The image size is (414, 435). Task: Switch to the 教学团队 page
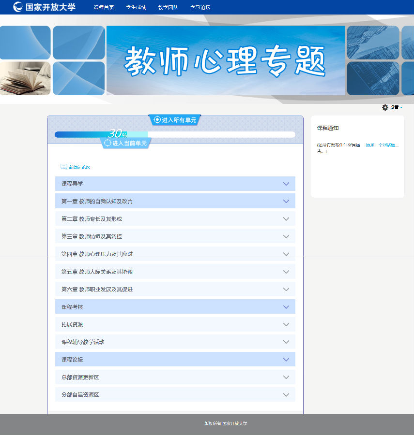169,7
